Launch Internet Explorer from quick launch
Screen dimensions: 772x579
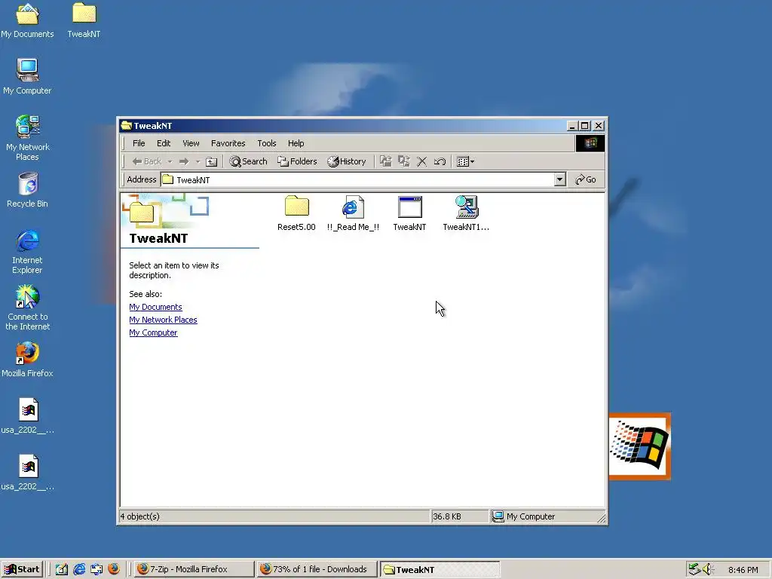tap(79, 569)
